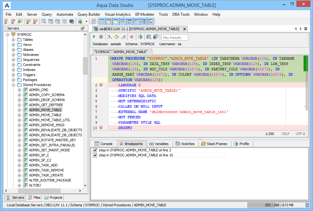Select the ADMIN_GET_DEPTREE stored procedure
The height and width of the screenshot is (211, 313).
[46, 105]
